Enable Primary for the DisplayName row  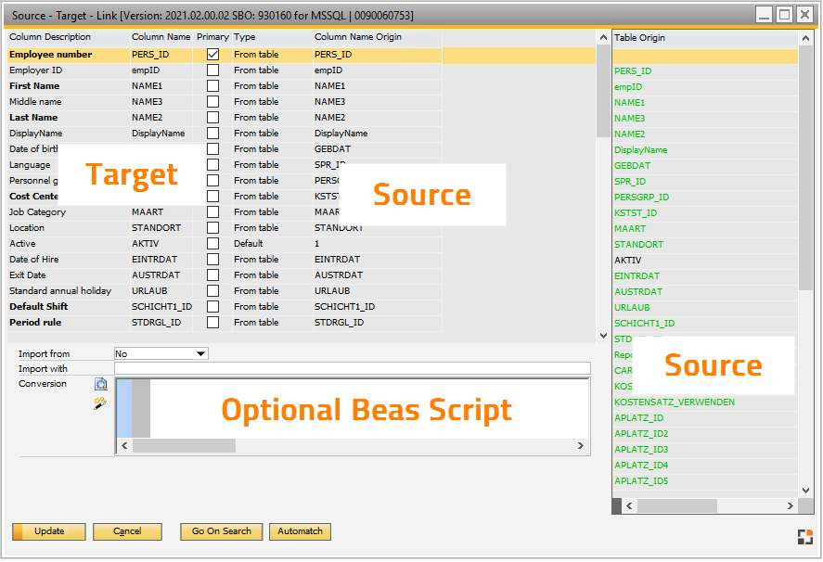click(212, 133)
